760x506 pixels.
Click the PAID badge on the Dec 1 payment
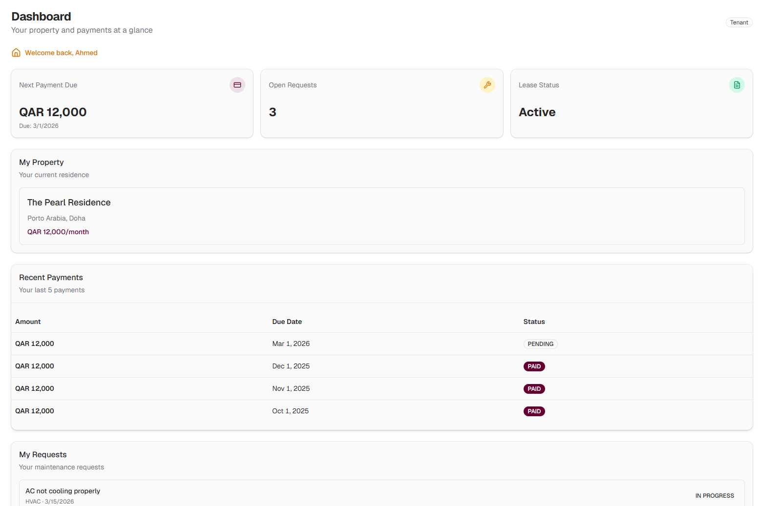[534, 366]
